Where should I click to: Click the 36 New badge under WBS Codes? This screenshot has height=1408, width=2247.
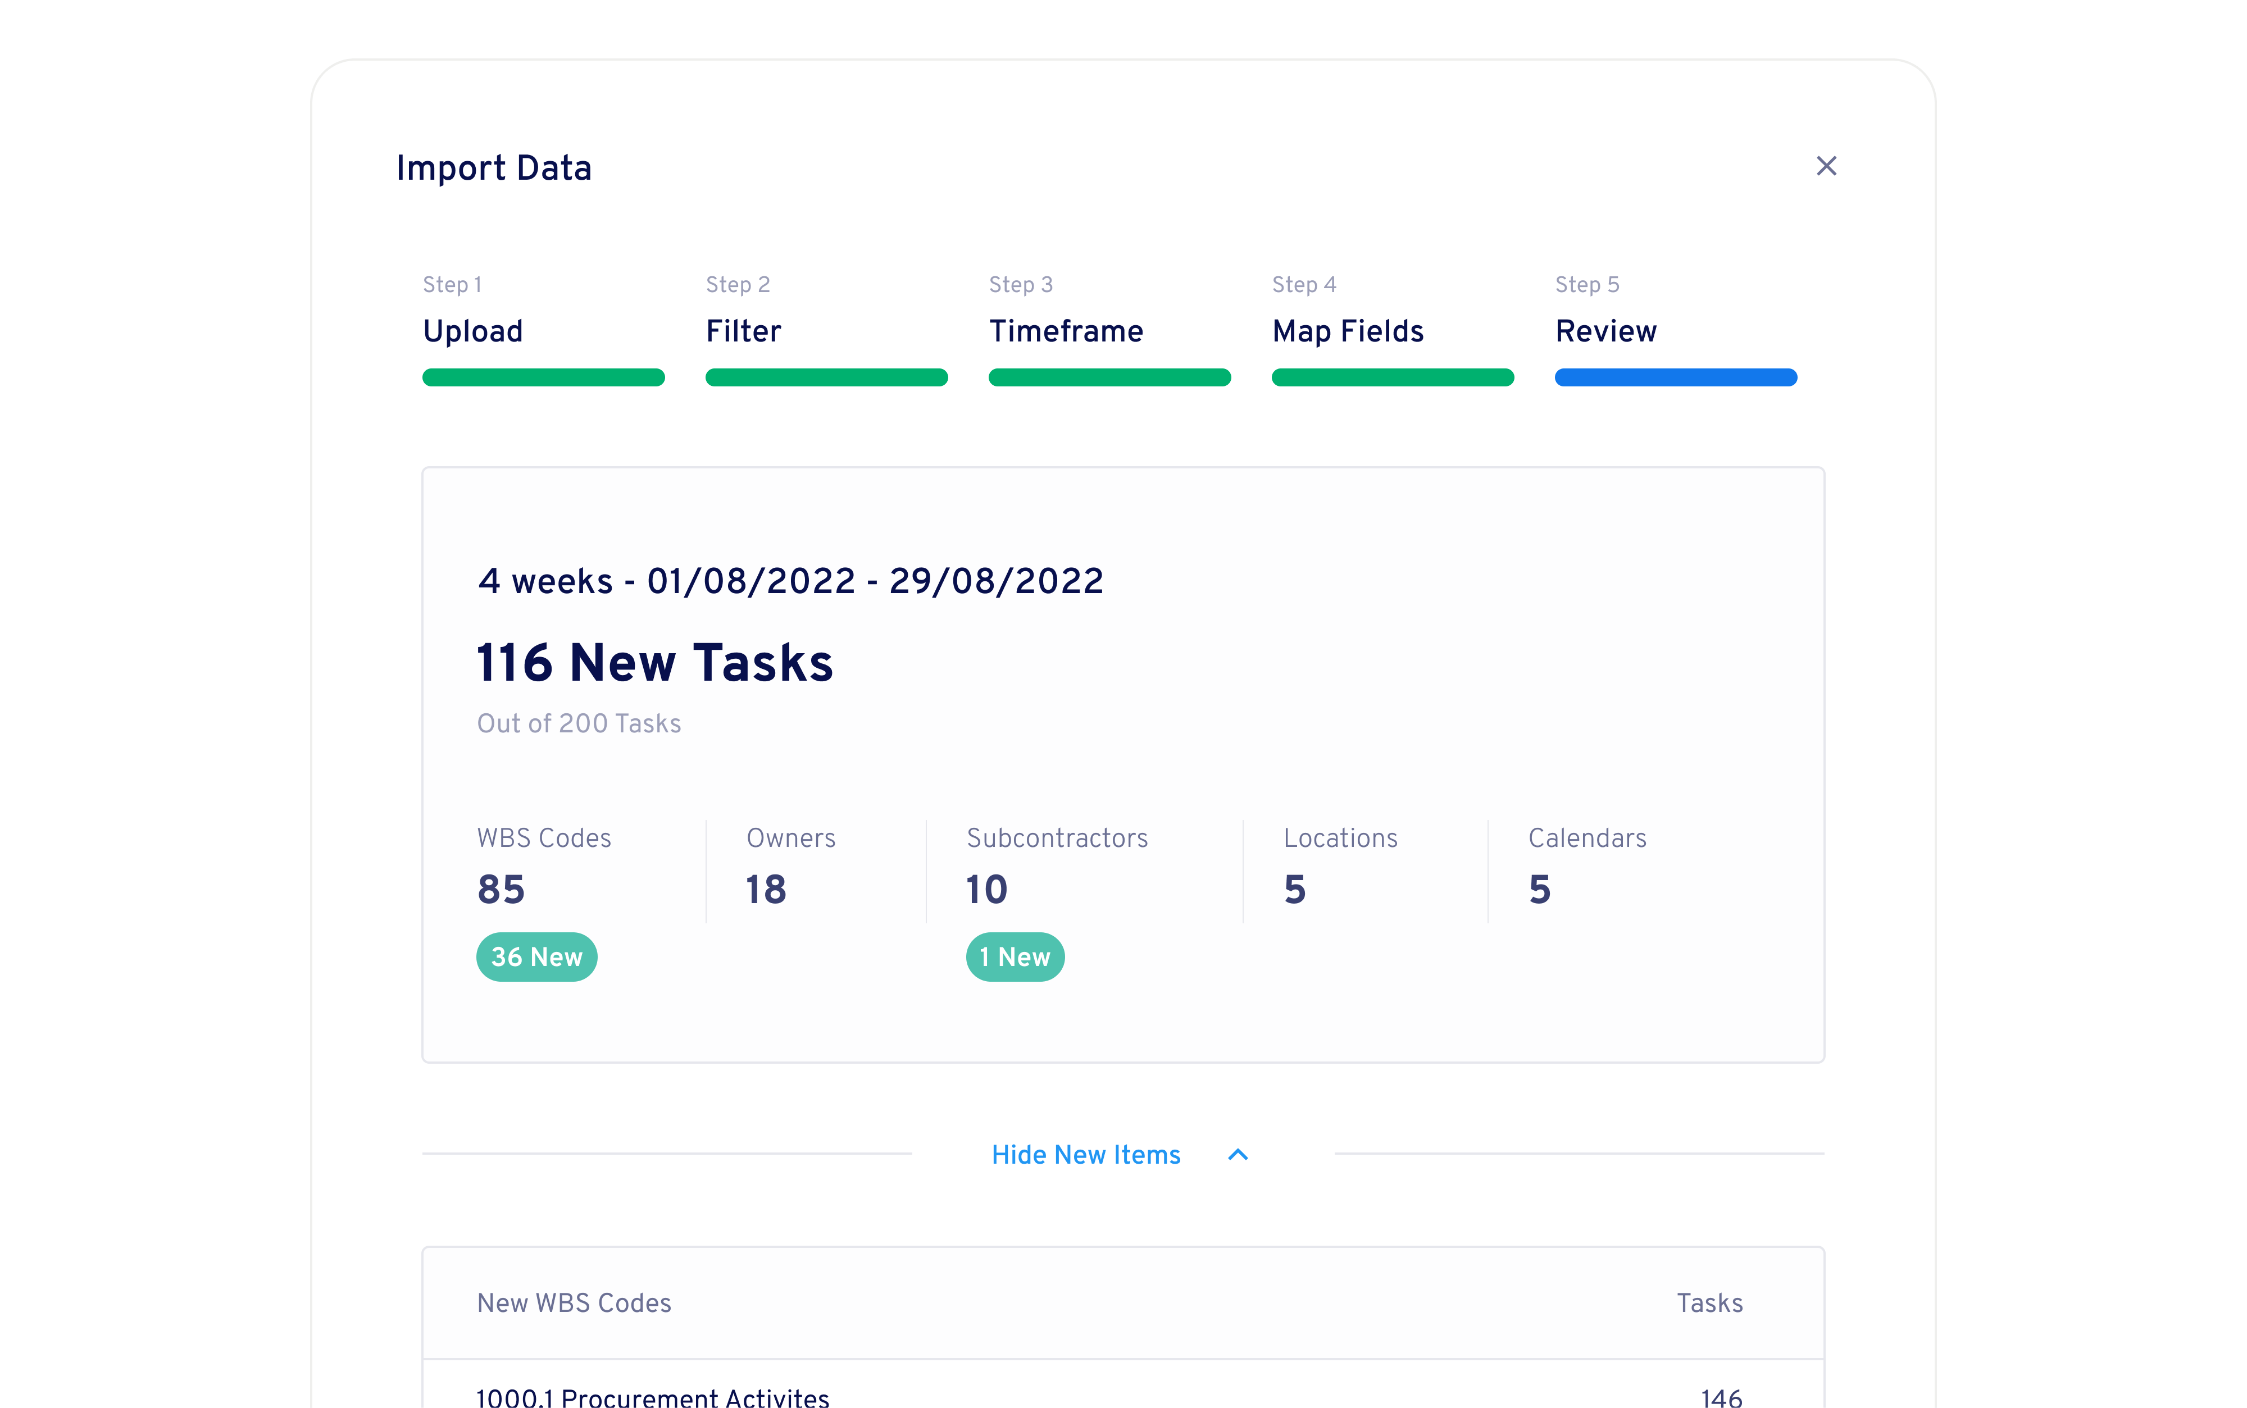pyautogui.click(x=536, y=956)
